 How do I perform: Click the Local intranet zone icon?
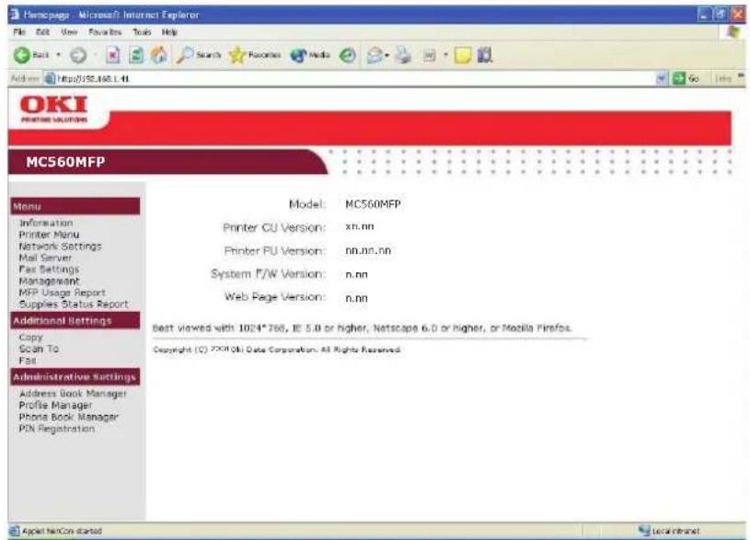point(644,531)
